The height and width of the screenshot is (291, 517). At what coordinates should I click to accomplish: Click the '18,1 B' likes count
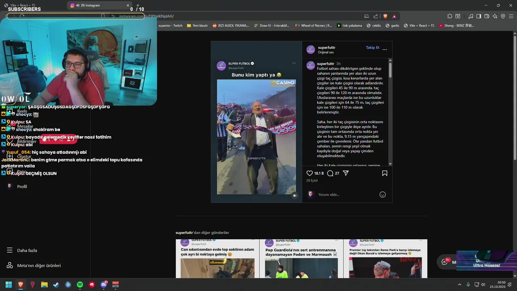coord(319,173)
